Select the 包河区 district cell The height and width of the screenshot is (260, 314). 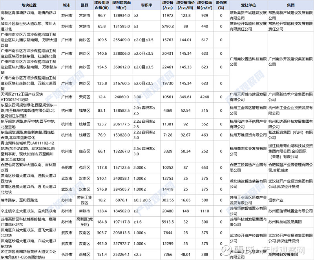pos(84,168)
